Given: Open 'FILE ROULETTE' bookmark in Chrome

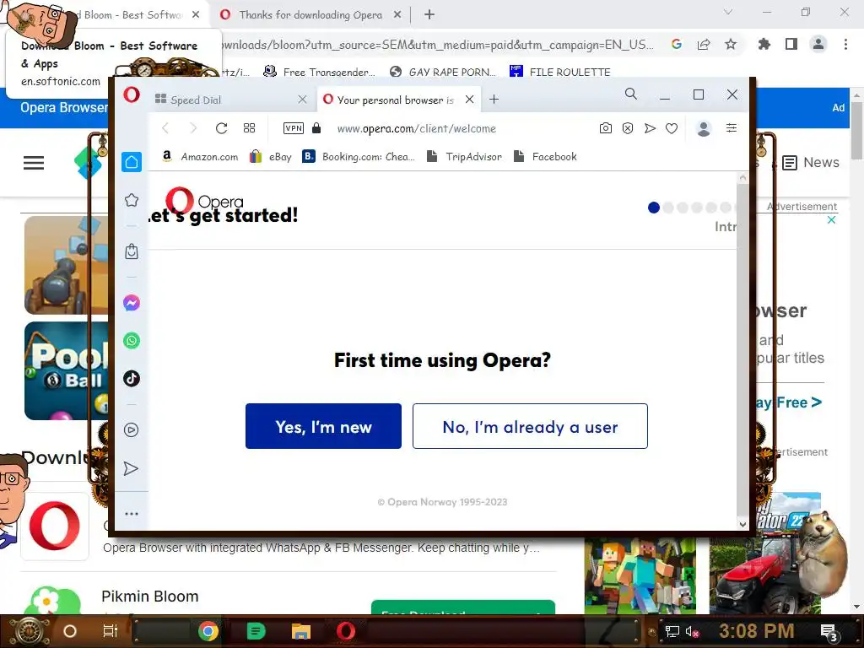Looking at the screenshot, I should 560,72.
